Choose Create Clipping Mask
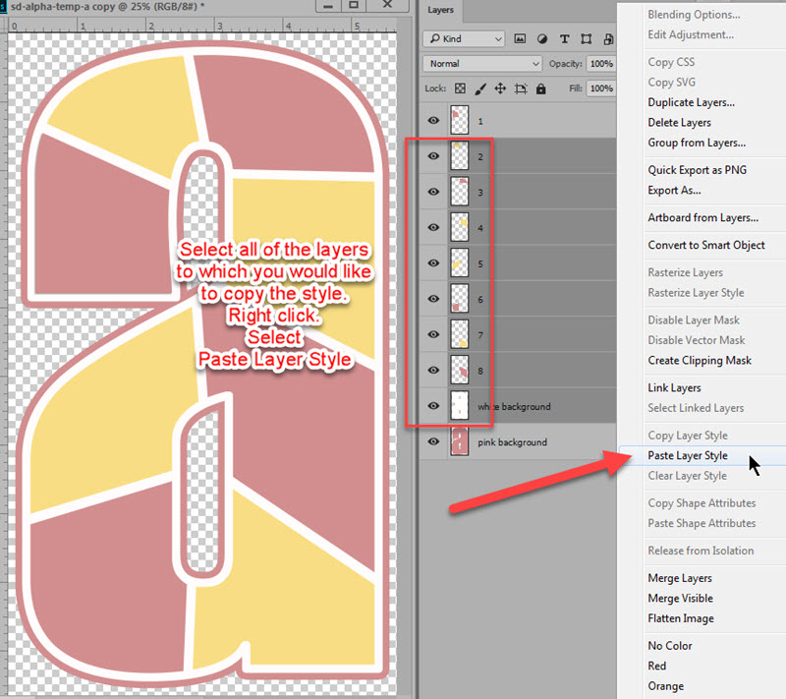Screen dimensions: 786x699 (x=700, y=361)
